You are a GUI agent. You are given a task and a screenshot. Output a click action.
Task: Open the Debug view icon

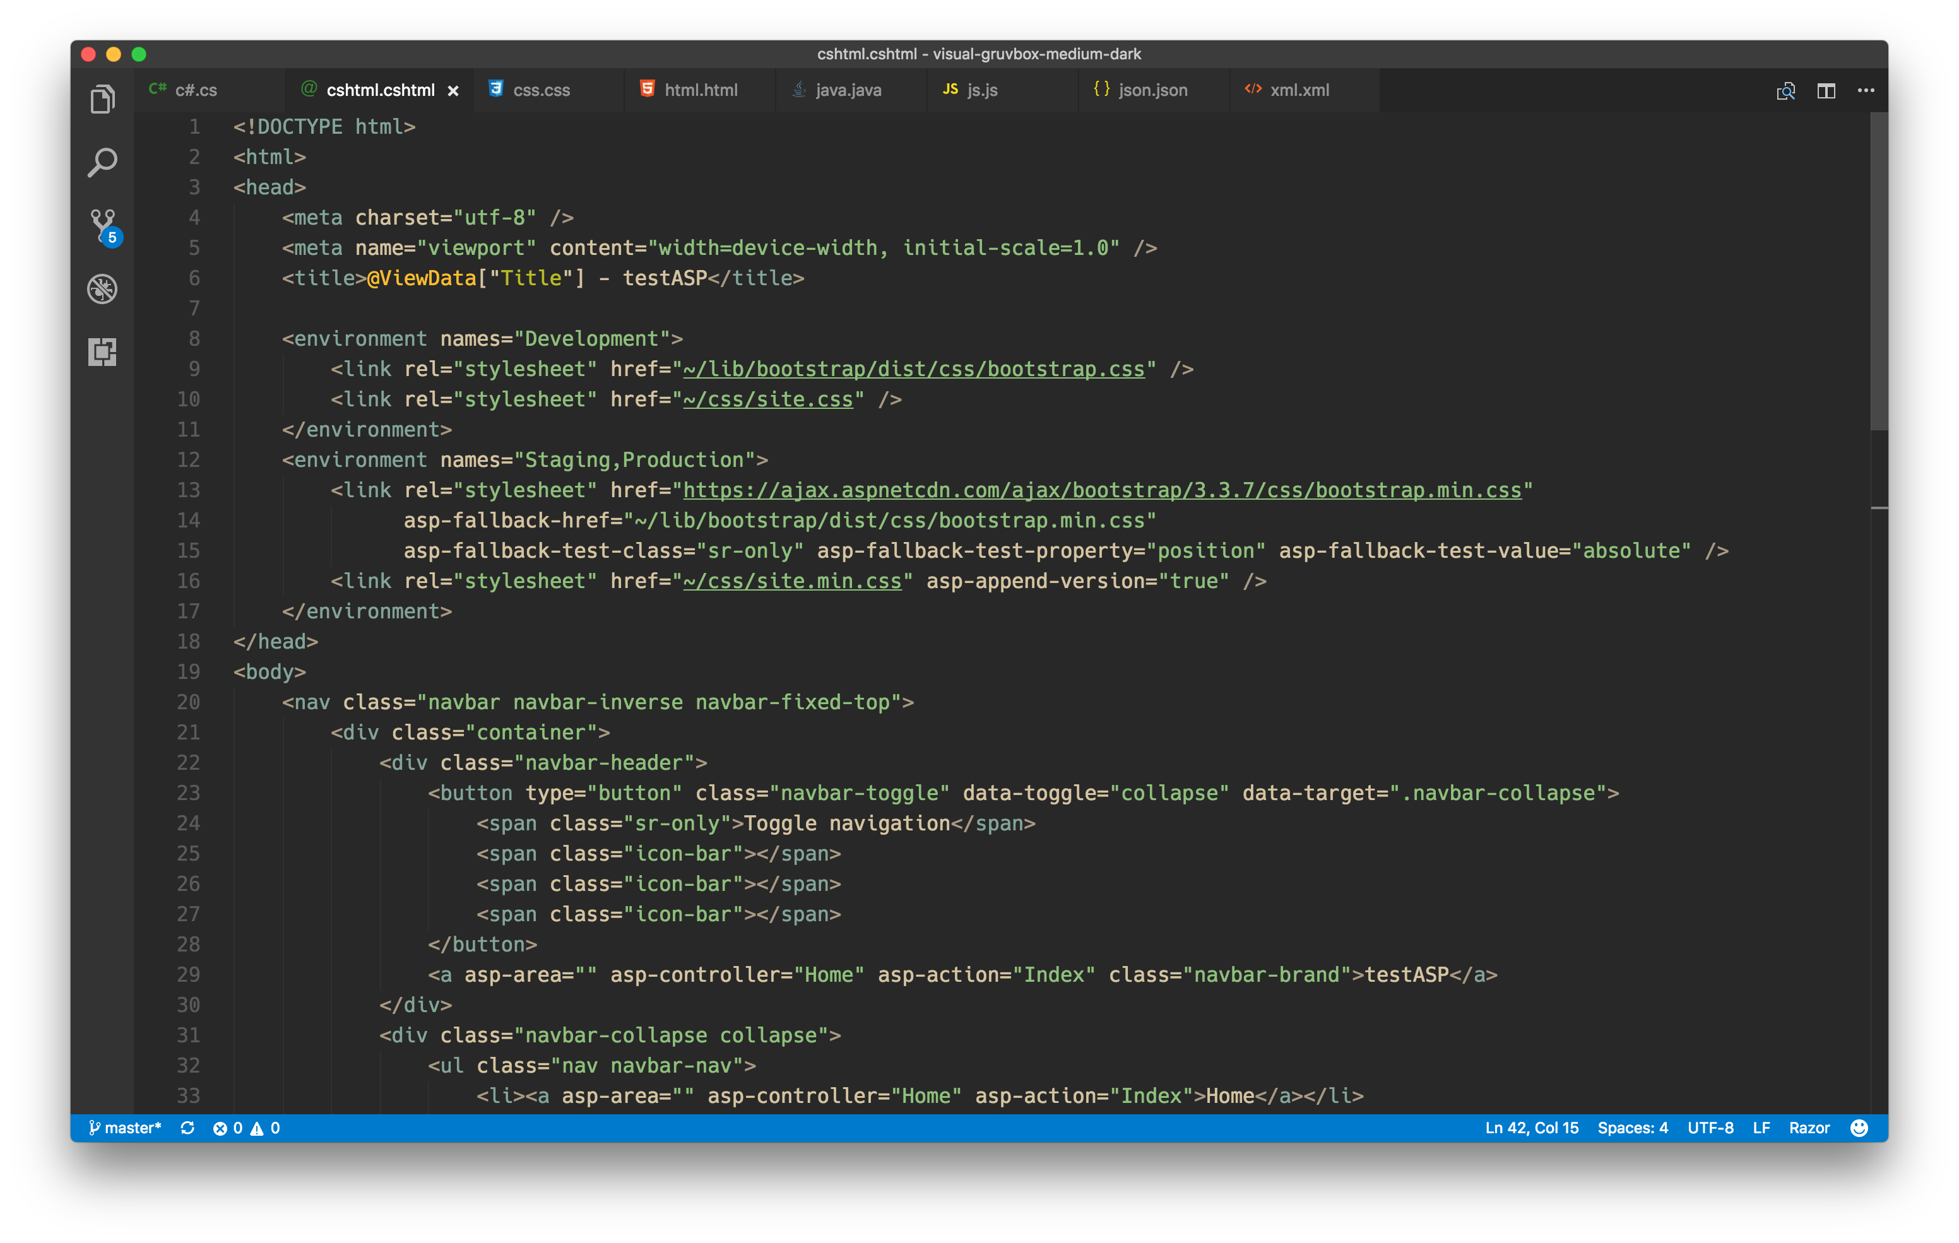click(102, 289)
